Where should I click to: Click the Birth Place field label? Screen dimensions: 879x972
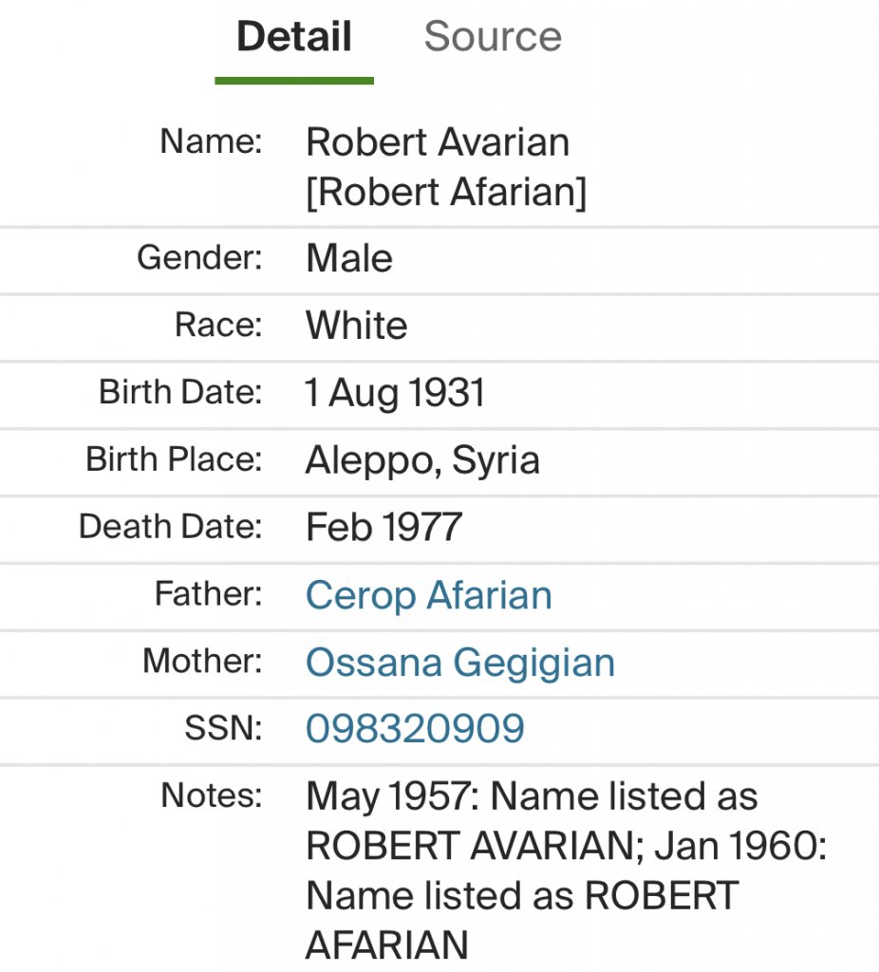tap(174, 459)
